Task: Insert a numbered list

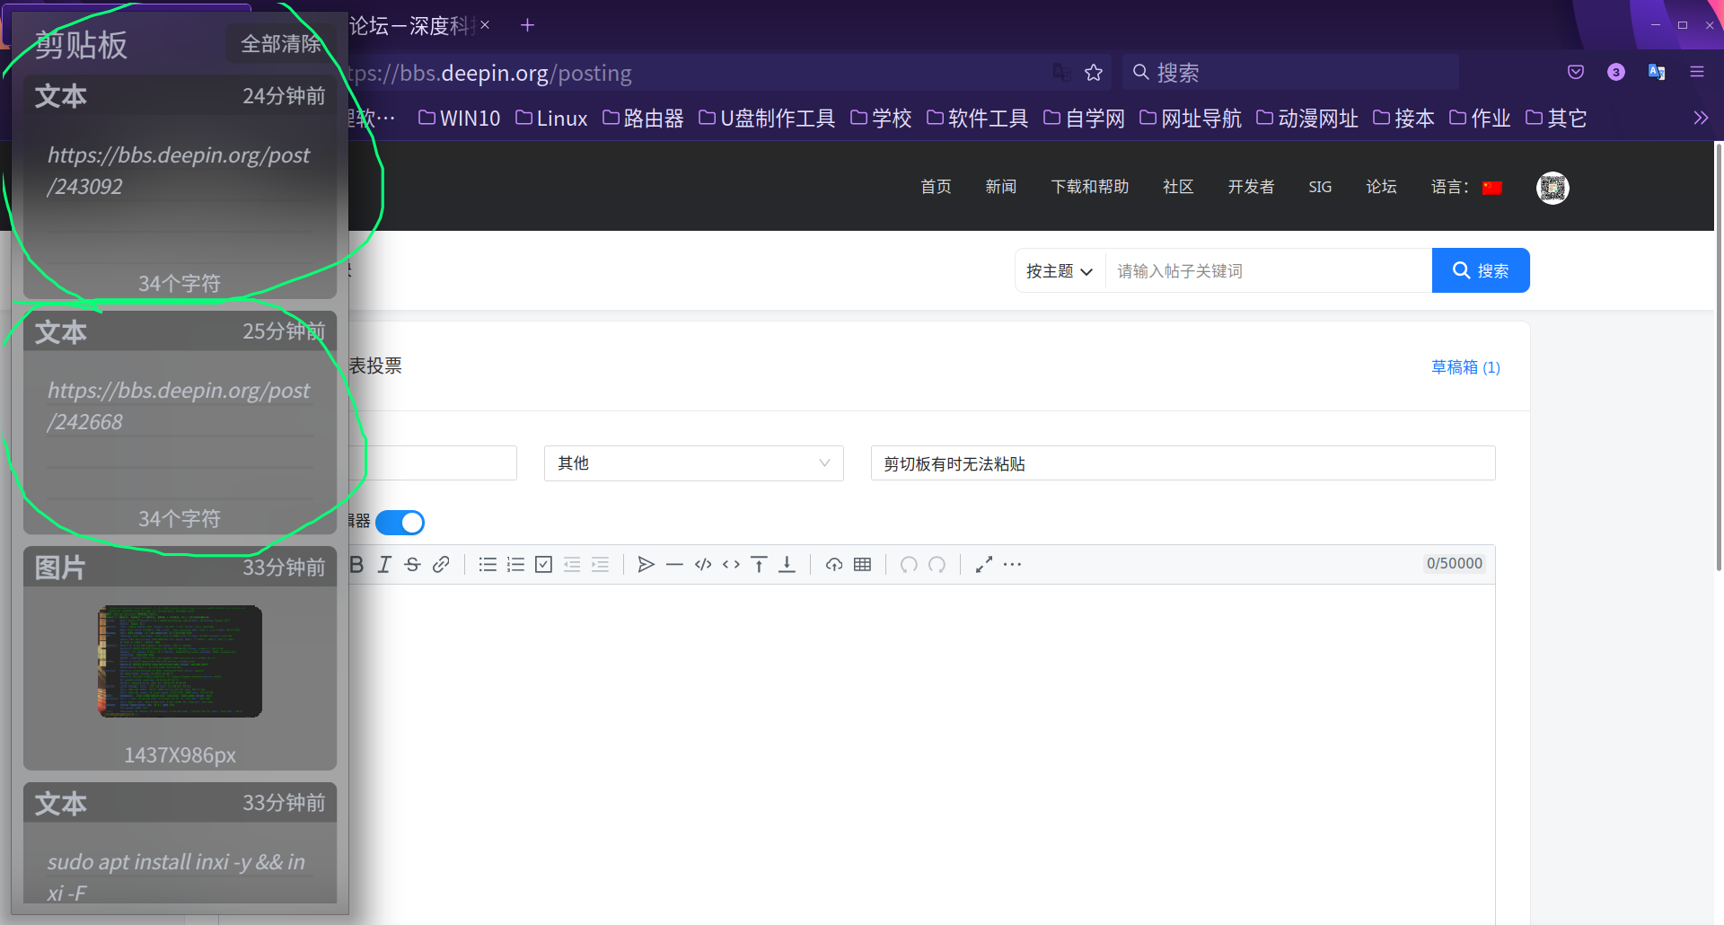Action: pos(515,564)
